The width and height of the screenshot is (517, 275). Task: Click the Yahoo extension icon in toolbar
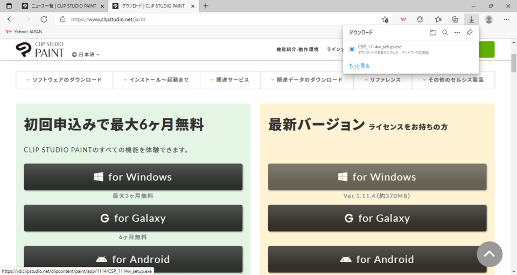pyautogui.click(x=403, y=19)
